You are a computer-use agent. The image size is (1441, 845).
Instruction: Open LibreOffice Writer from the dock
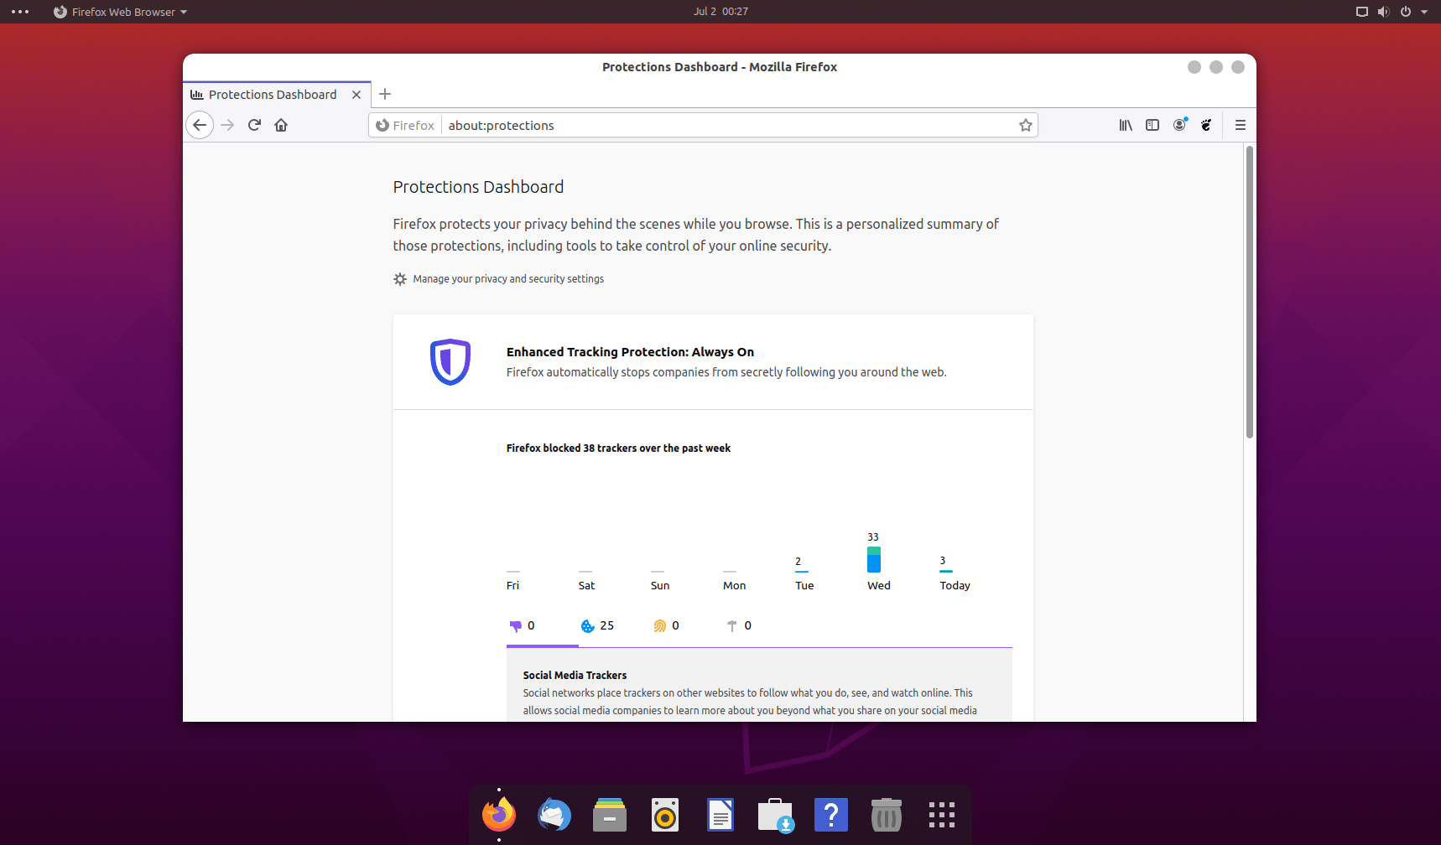(x=720, y=815)
